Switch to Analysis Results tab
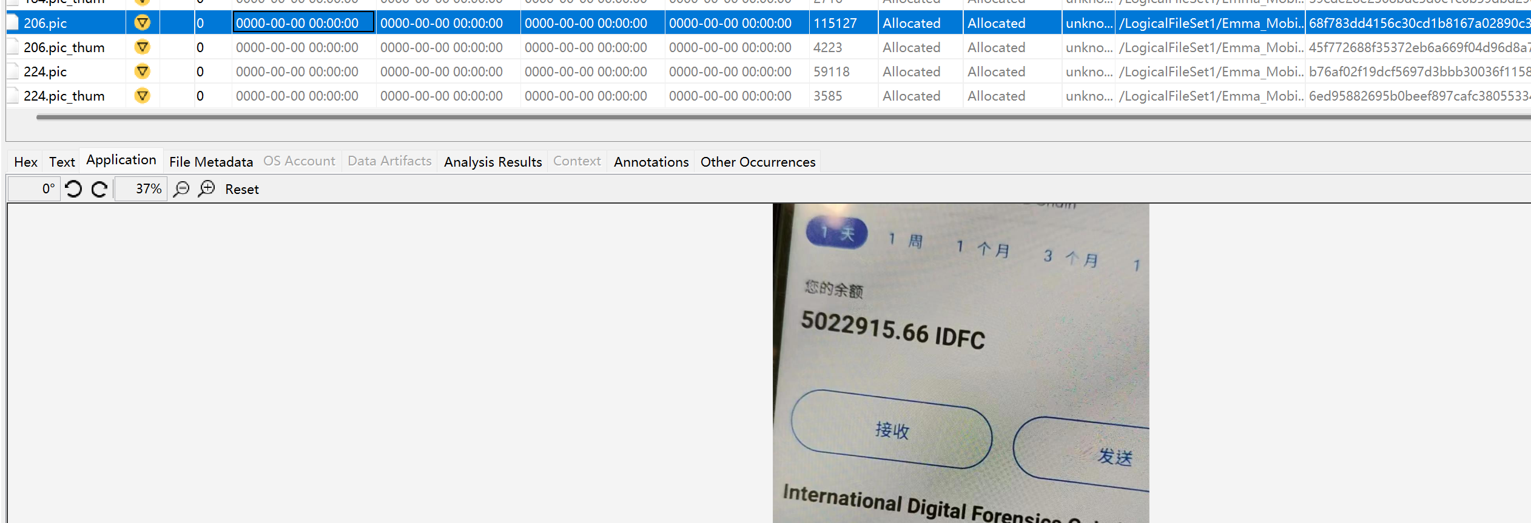 (x=493, y=162)
